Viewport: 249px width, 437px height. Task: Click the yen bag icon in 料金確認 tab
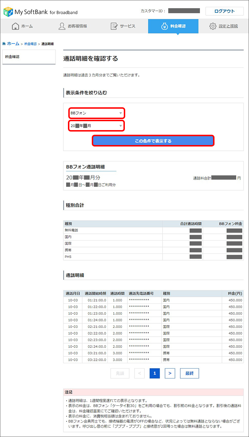tap(164, 26)
